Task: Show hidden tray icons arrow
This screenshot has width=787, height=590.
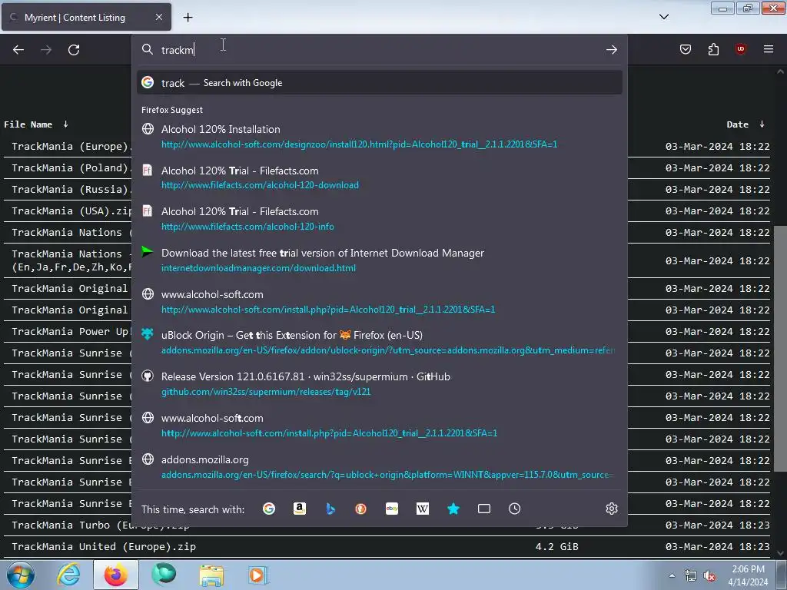Action: tap(672, 575)
